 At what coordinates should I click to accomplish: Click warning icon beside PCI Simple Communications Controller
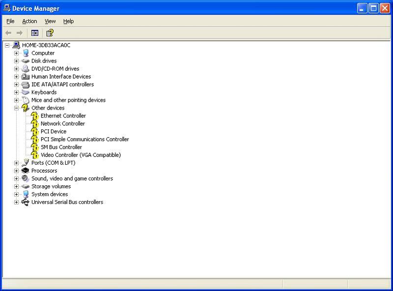(35, 139)
